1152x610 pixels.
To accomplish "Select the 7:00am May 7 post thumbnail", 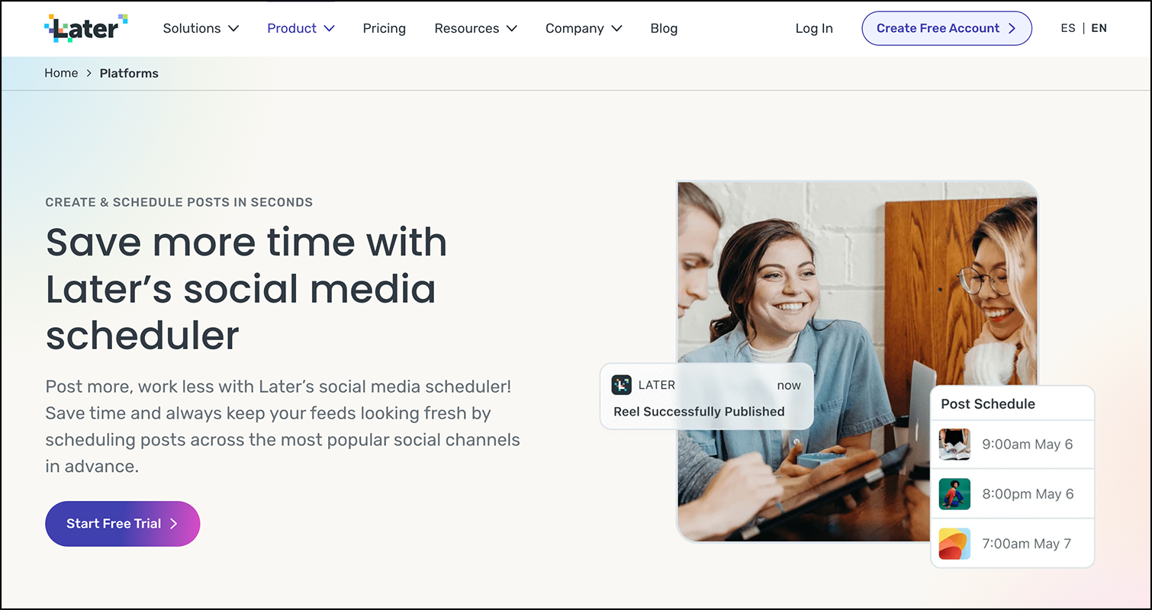I will pos(954,544).
